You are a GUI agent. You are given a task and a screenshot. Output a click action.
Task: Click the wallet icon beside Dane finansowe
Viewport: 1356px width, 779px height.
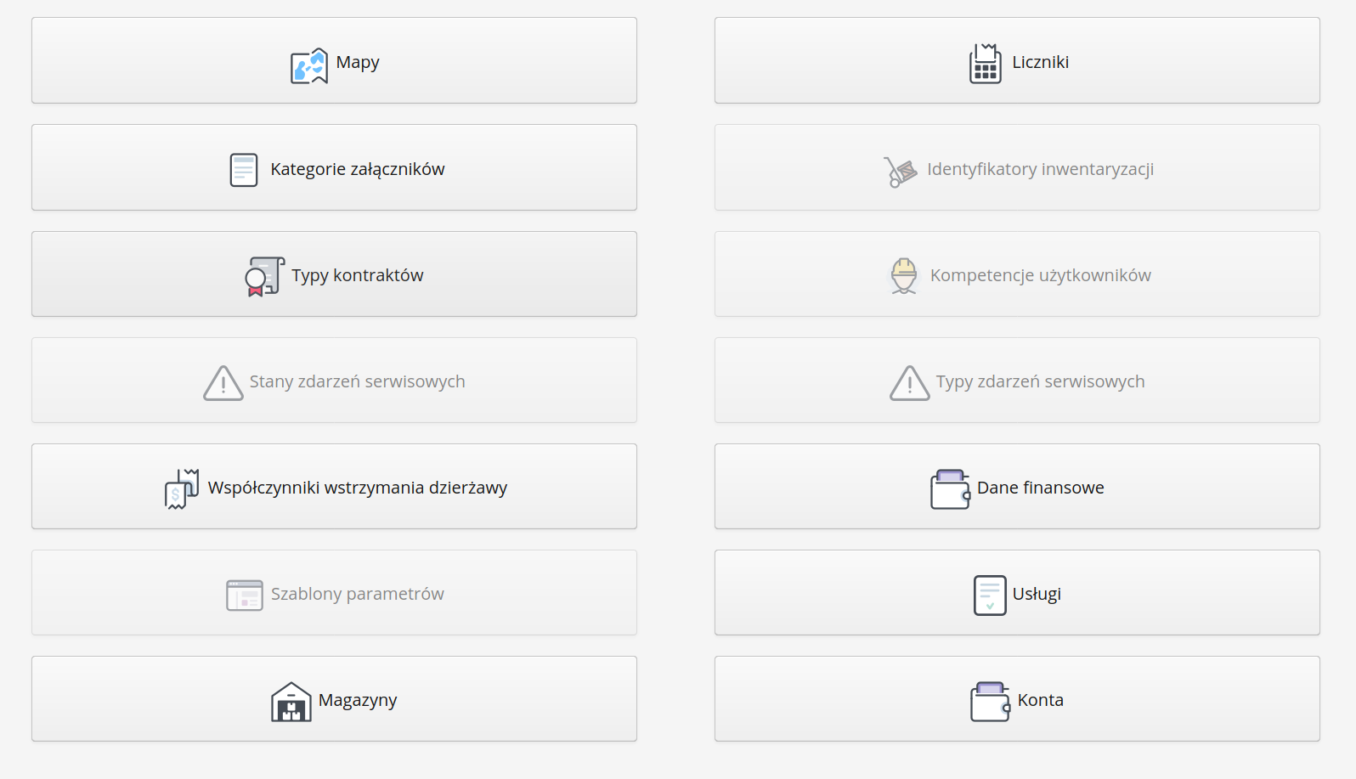tap(950, 488)
